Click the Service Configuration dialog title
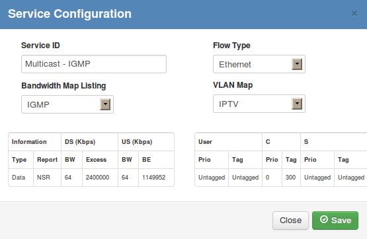The image size is (367, 239). click(69, 14)
